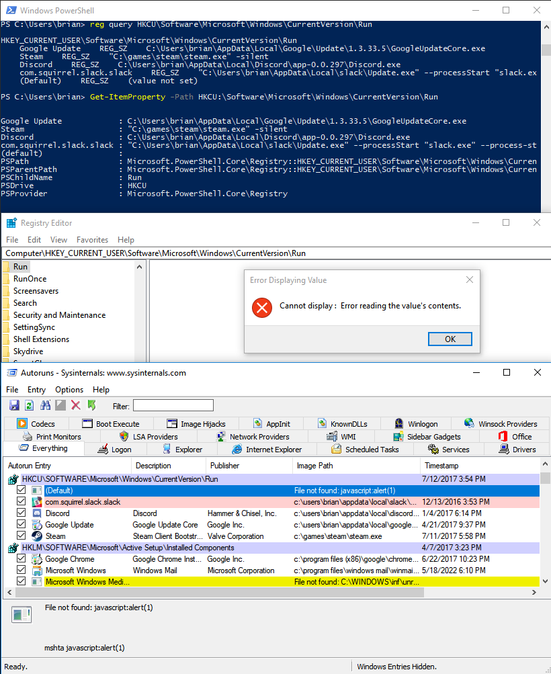Uncheck the Google Chrome installed component entry
The height and width of the screenshot is (674, 551).
[22, 558]
